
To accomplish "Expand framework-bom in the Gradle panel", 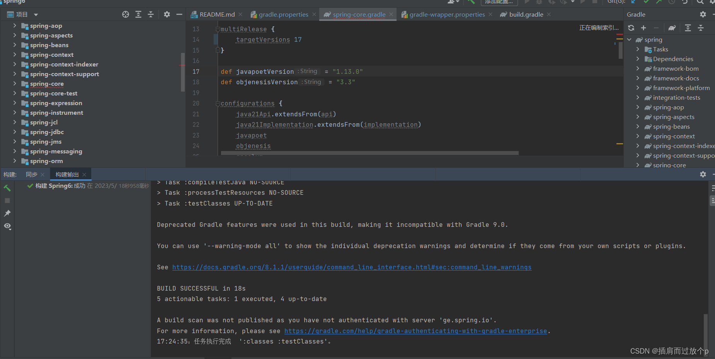I will tap(638, 68).
